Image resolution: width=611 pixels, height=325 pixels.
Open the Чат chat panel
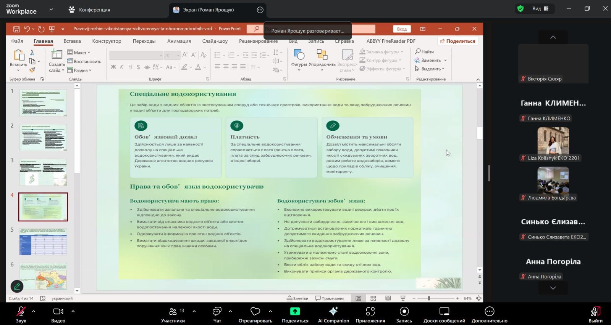click(217, 312)
